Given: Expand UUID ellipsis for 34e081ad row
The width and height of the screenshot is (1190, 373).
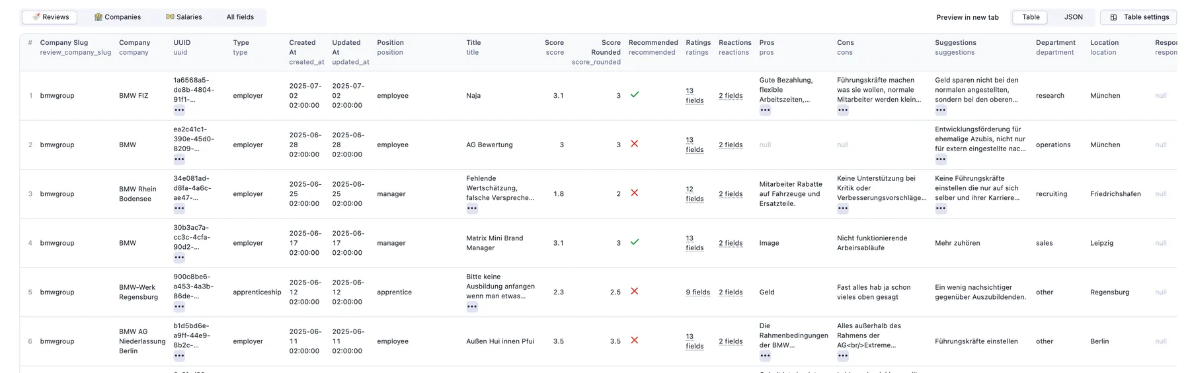Looking at the screenshot, I should [x=179, y=208].
